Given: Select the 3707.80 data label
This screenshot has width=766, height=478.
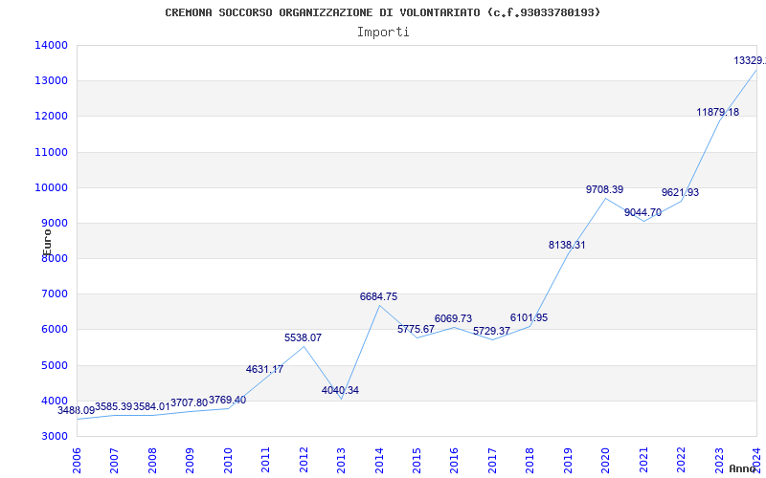Looking at the screenshot, I should pos(189,402).
